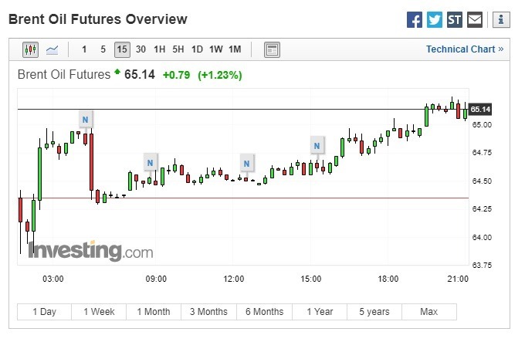This screenshot has width=525, height=342.
Task: Click the 21:00 time axis label
Action: pos(458,279)
